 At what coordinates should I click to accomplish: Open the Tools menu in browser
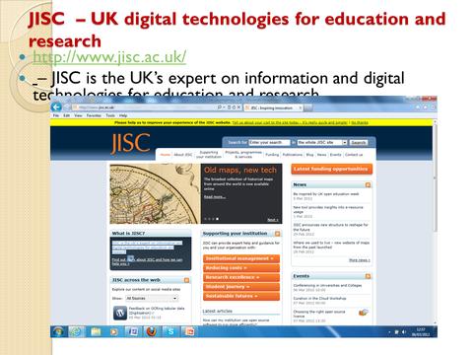coord(110,115)
